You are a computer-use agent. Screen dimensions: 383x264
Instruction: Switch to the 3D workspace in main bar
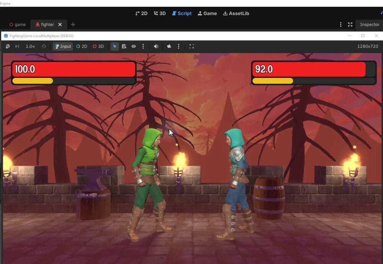[159, 13]
